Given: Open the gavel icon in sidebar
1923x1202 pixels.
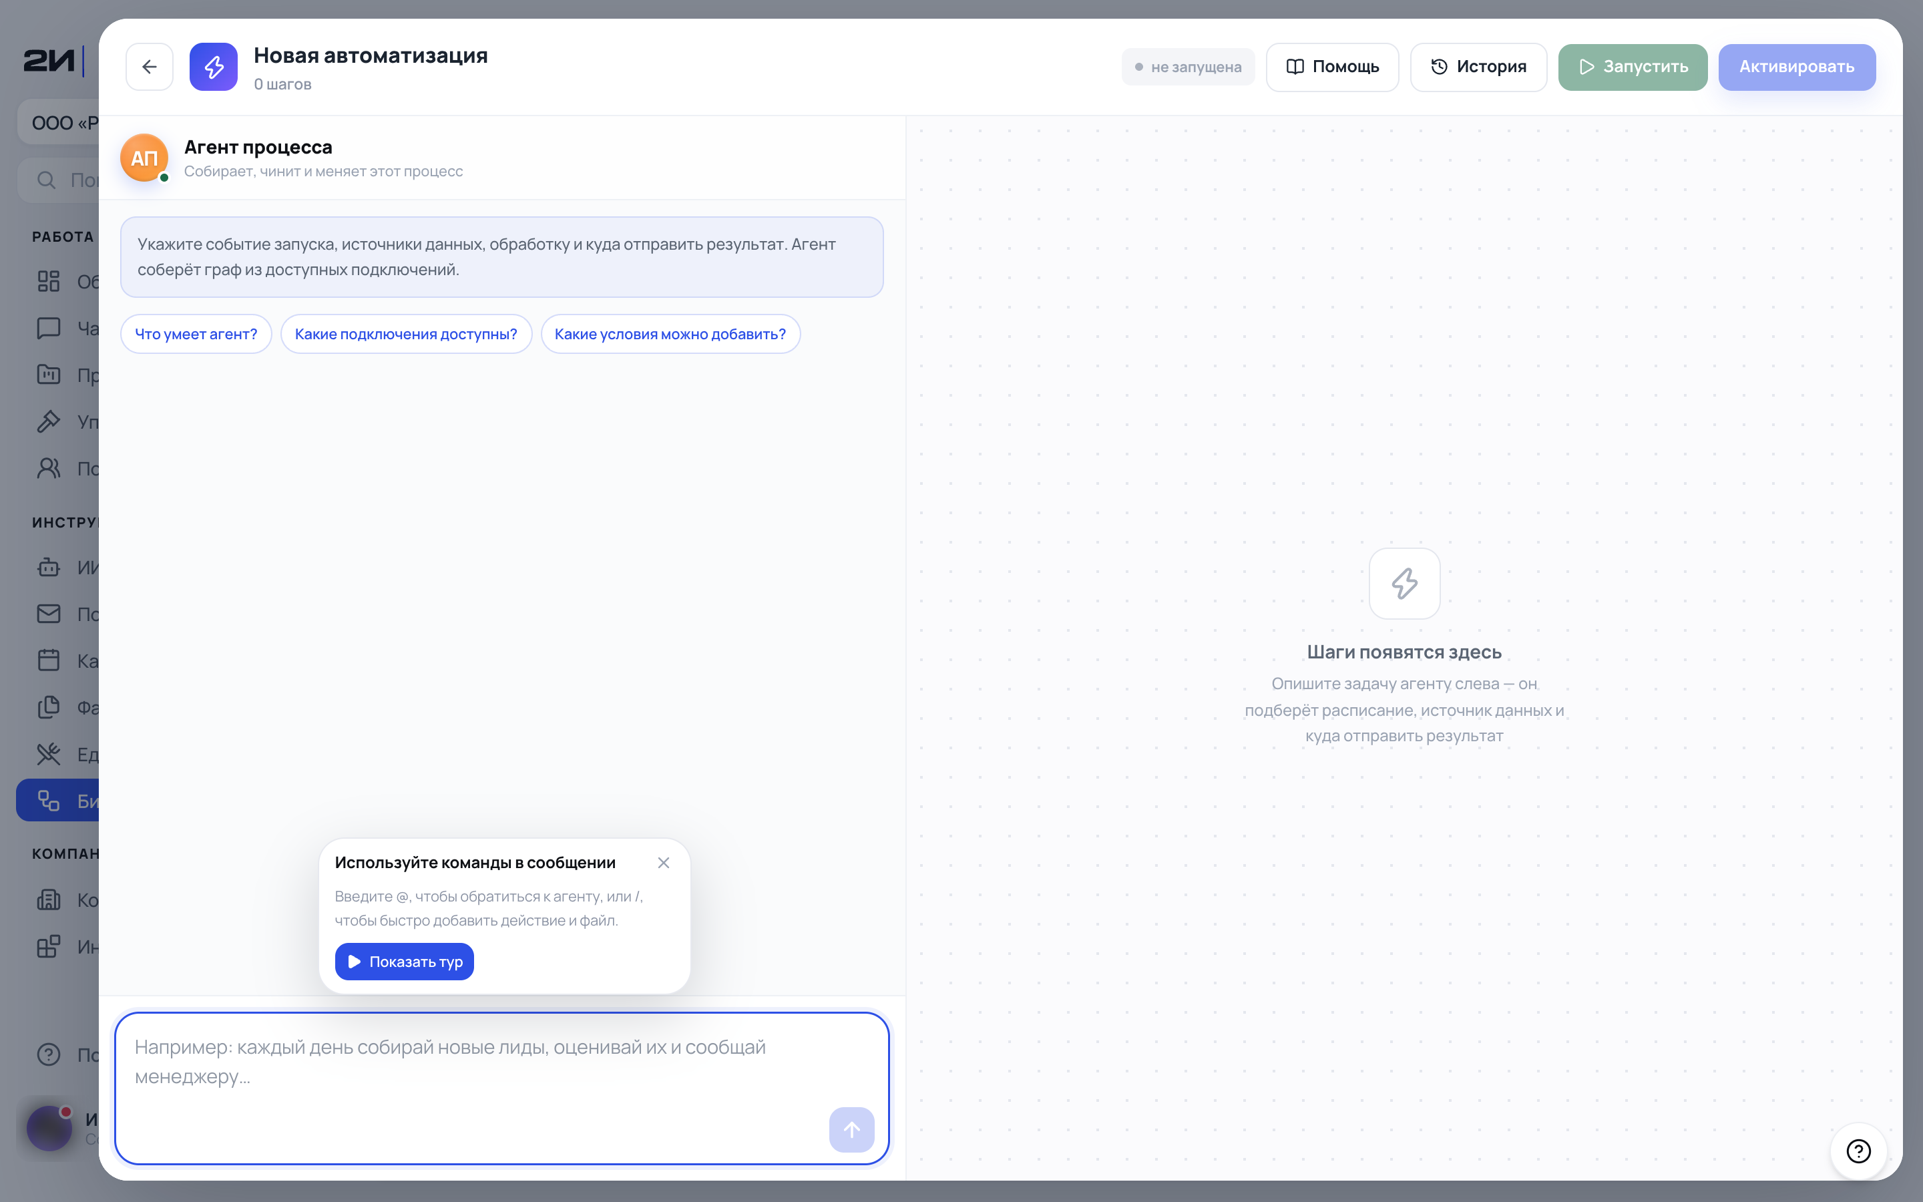Looking at the screenshot, I should [49, 421].
